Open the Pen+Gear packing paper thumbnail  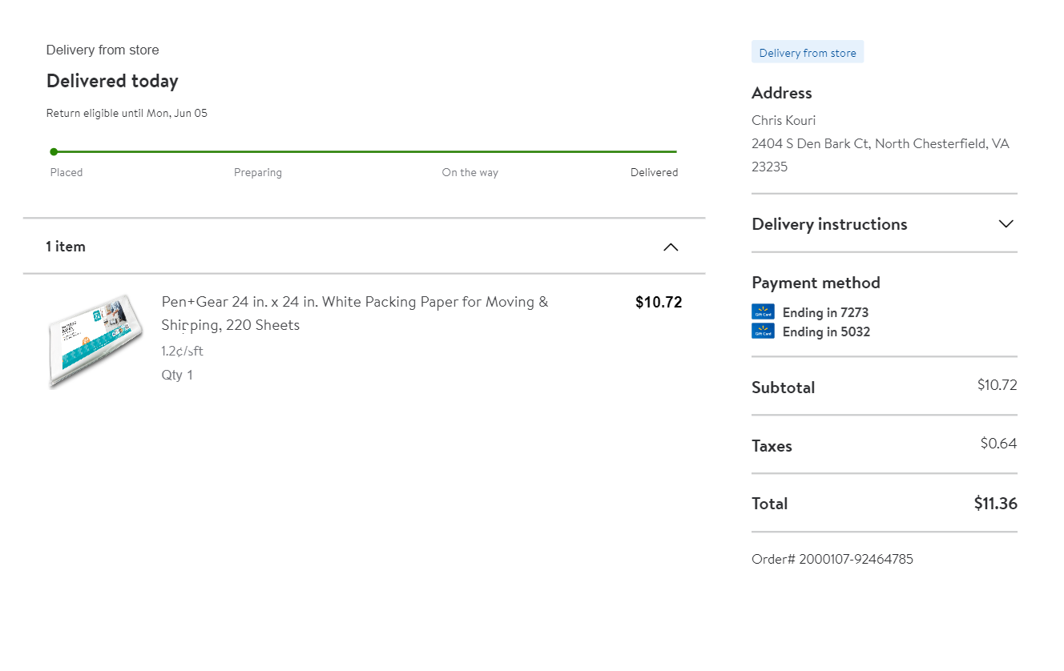(96, 341)
